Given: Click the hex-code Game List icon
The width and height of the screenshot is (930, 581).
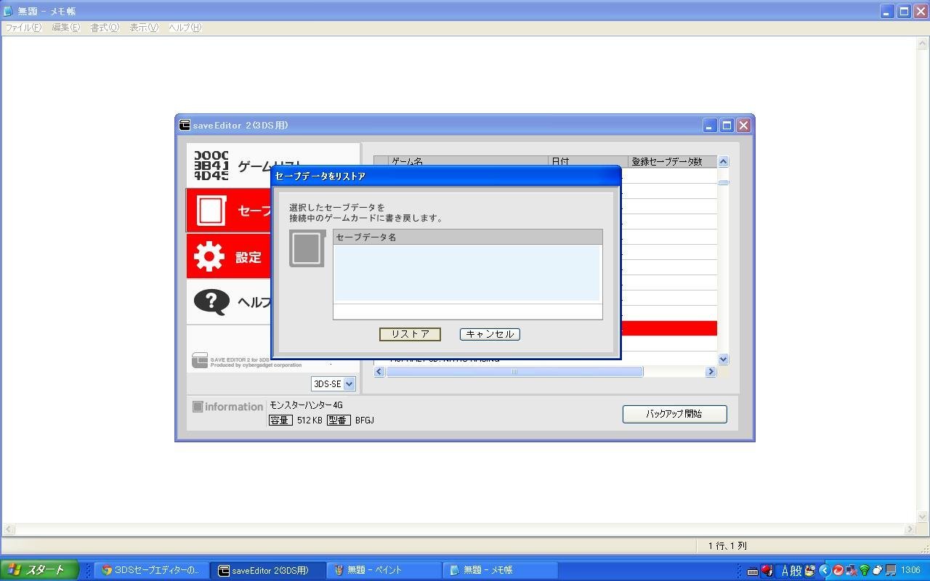Looking at the screenshot, I should [211, 166].
